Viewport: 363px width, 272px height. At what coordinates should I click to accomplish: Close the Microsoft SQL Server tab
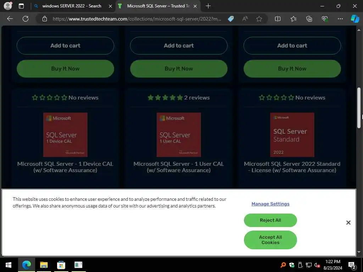click(195, 6)
